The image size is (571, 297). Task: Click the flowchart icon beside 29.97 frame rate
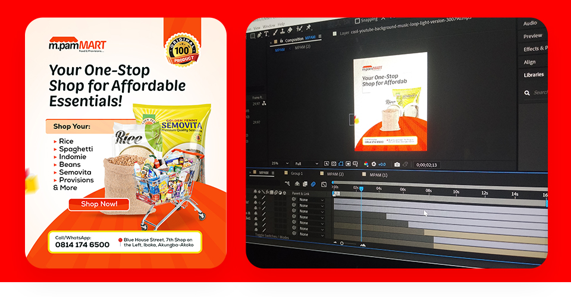click(264, 103)
